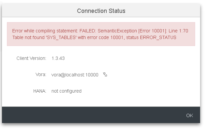Select the 'Error 10001' bracketed text
The width and height of the screenshot is (208, 129).
(x=153, y=31)
